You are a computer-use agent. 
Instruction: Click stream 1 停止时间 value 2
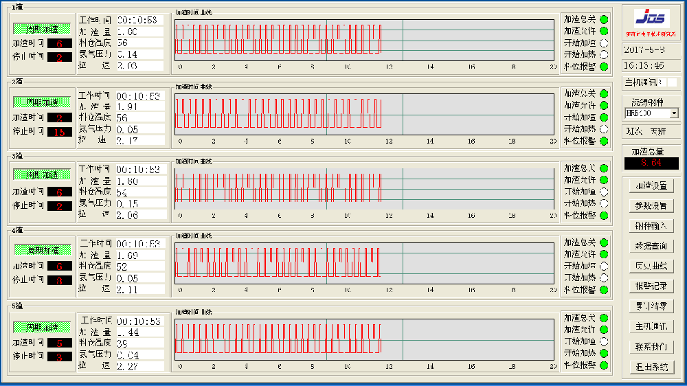[60, 58]
